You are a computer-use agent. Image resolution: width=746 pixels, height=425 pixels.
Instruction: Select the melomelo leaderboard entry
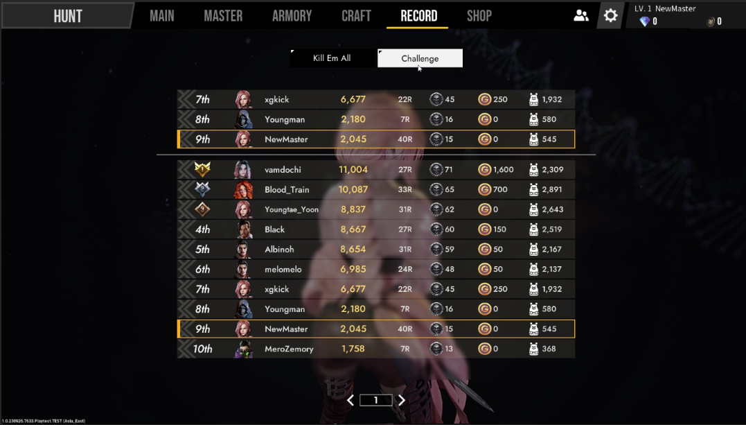coord(376,269)
